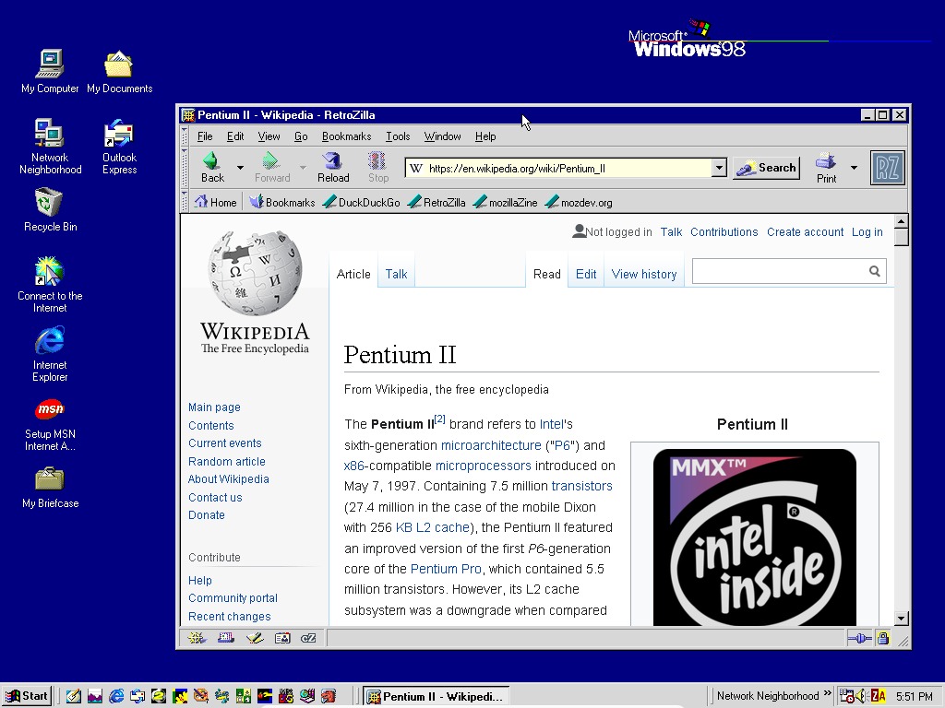Click the security padlock status icon

coord(882,637)
